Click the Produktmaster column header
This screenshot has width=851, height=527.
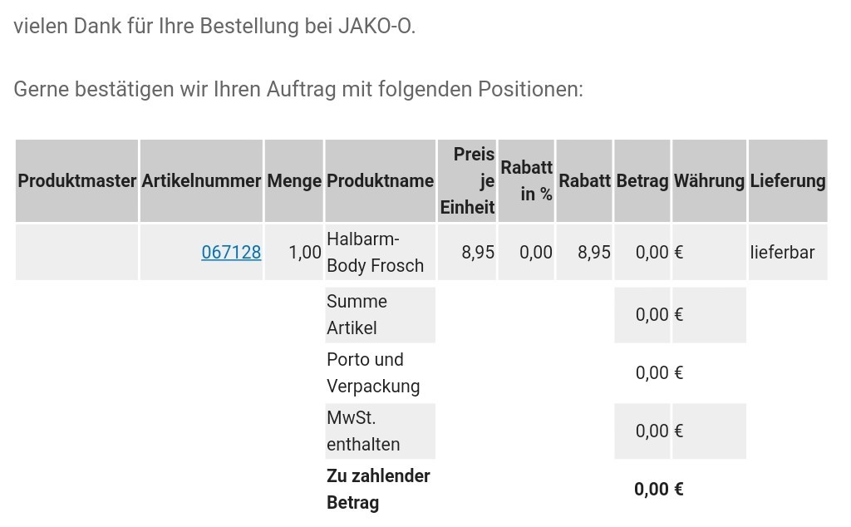coord(76,180)
